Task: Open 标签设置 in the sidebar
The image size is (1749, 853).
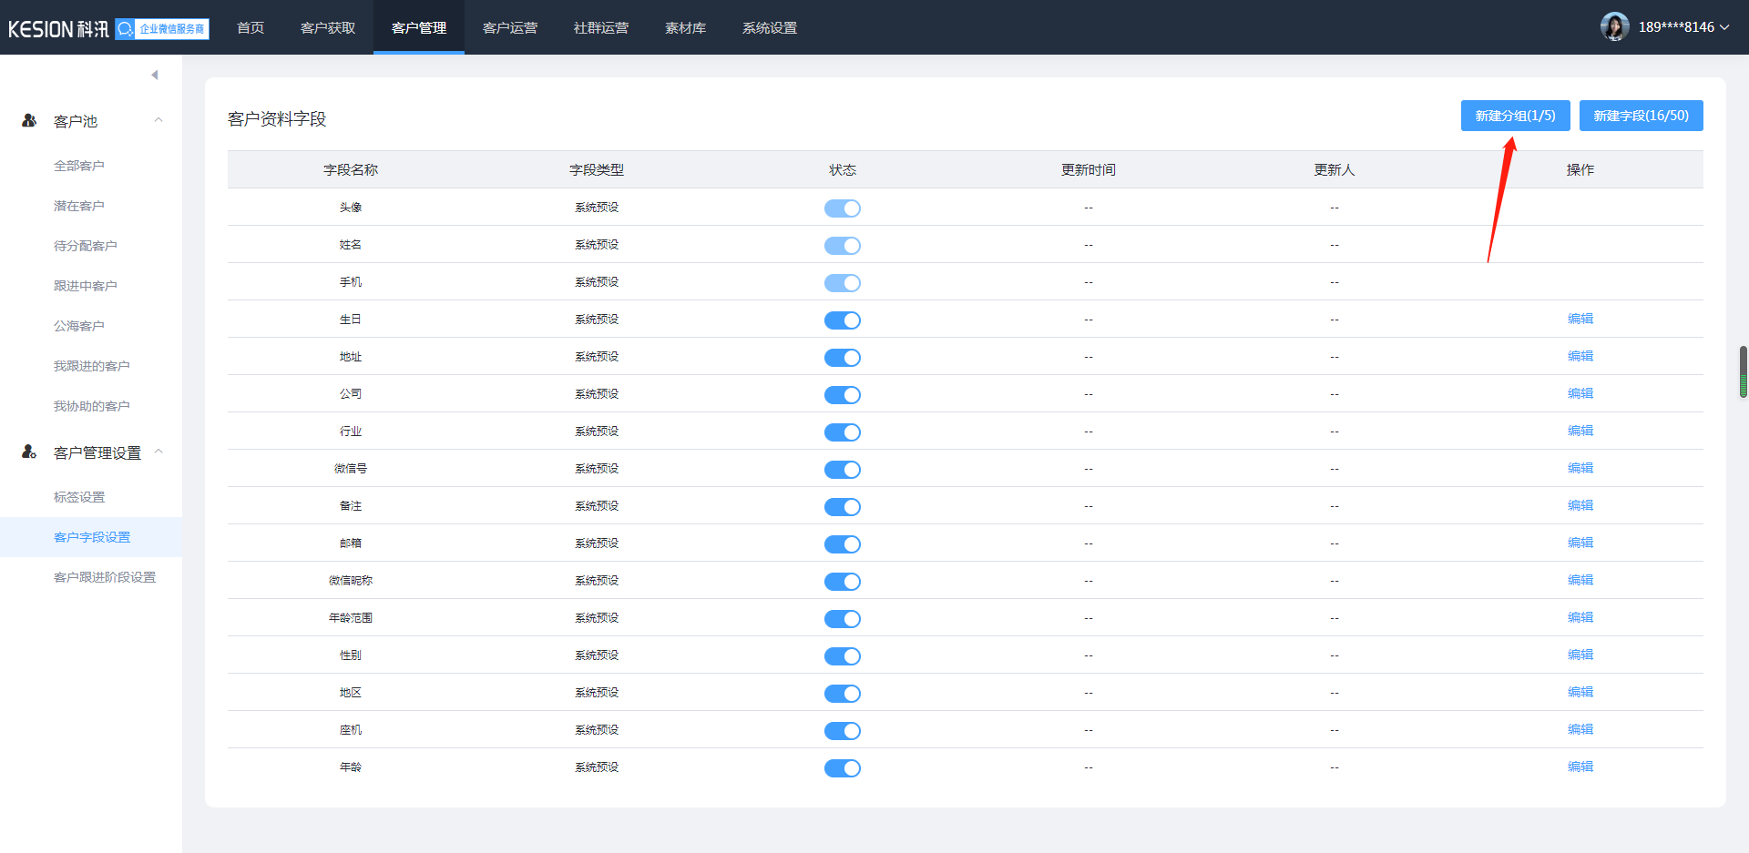Action: coord(79,497)
